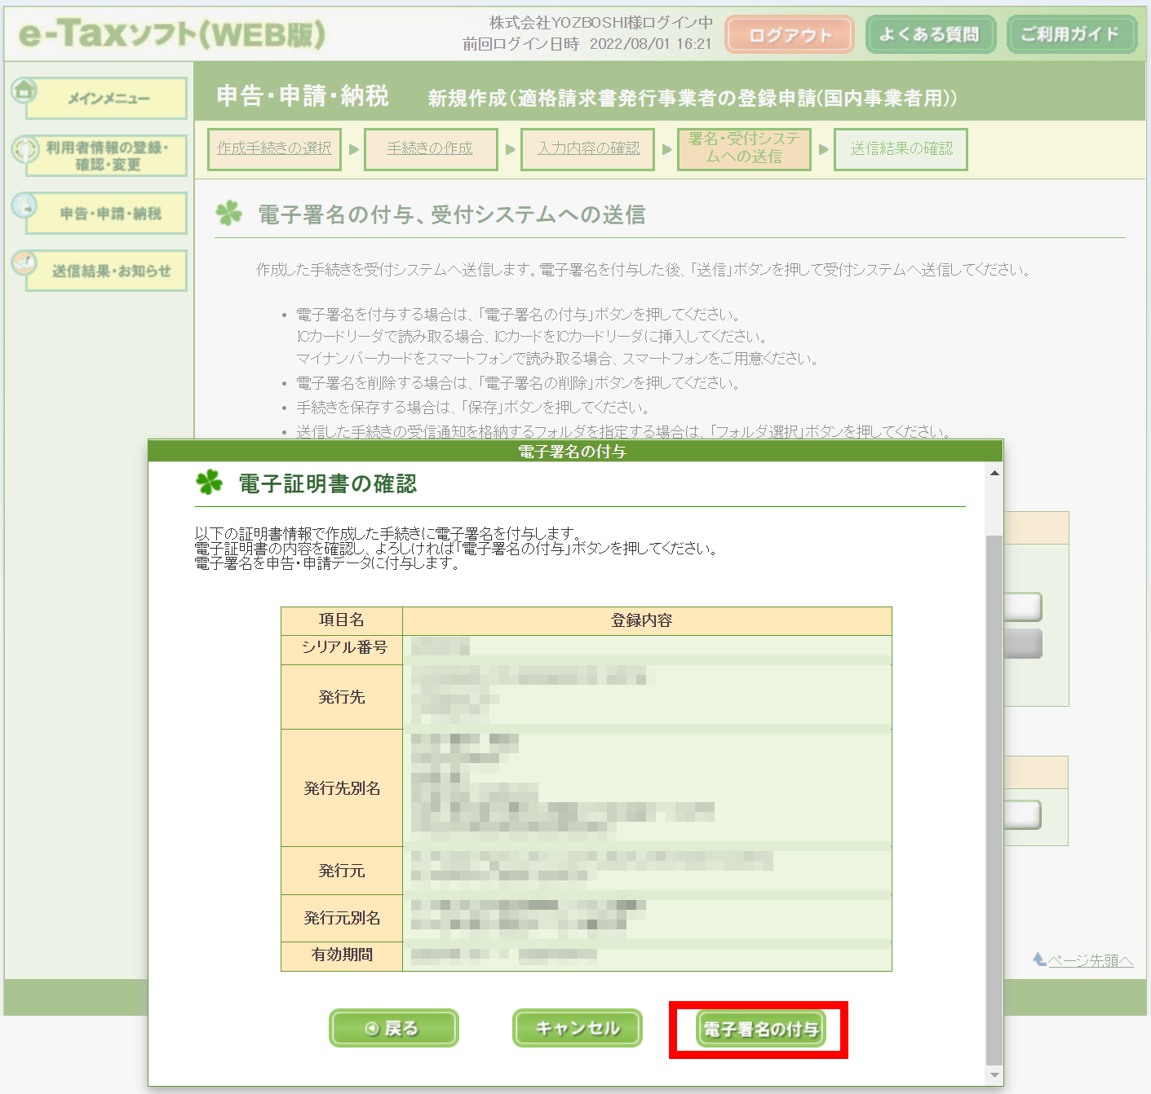Viewport: 1151px width, 1094px height.
Task: Click the document icon beside 申告・申請・納税
Action: (x=24, y=205)
